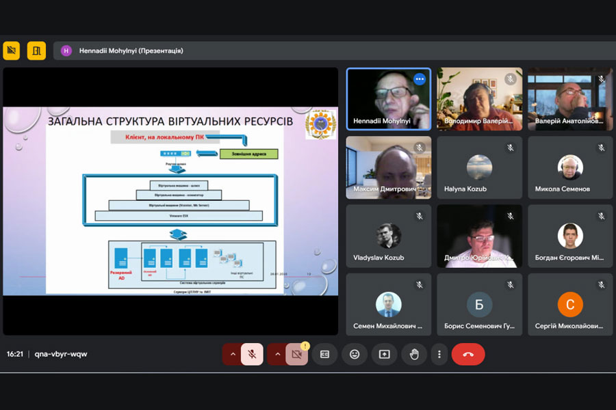Click the shared presentation slide
Screen dimensions: 616x410
(x=170, y=201)
